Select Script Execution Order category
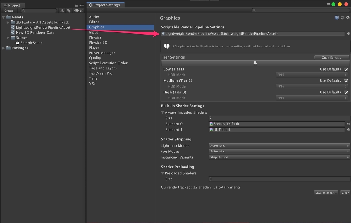This screenshot has height=223, width=351. coord(108,63)
